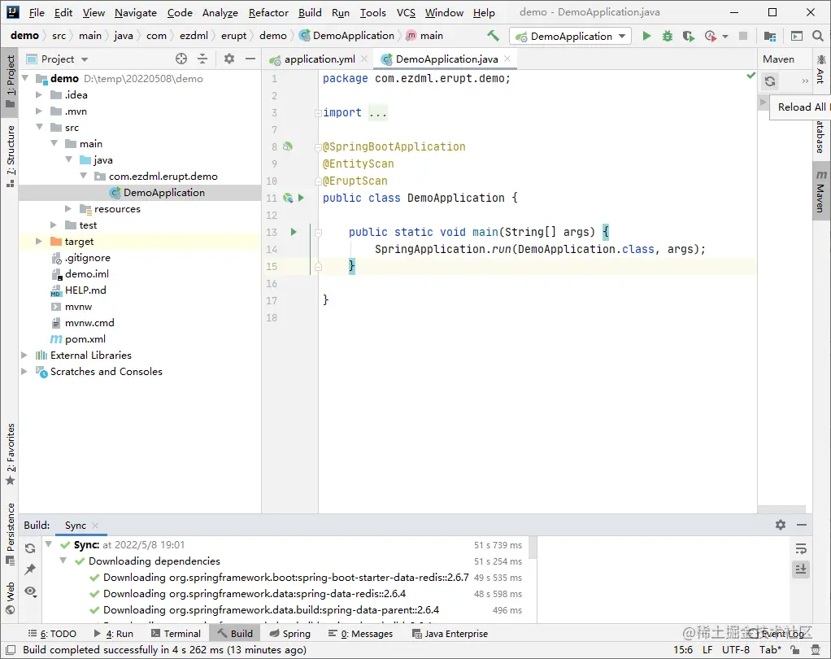Click the locate file target icon in Project panel
Screen dimensions: 831x659
[x=181, y=59]
